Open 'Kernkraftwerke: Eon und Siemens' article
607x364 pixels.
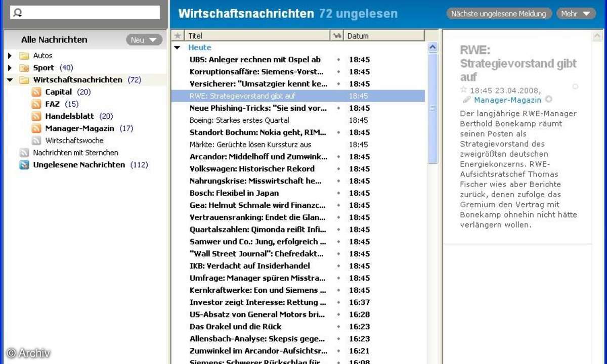pos(257,290)
